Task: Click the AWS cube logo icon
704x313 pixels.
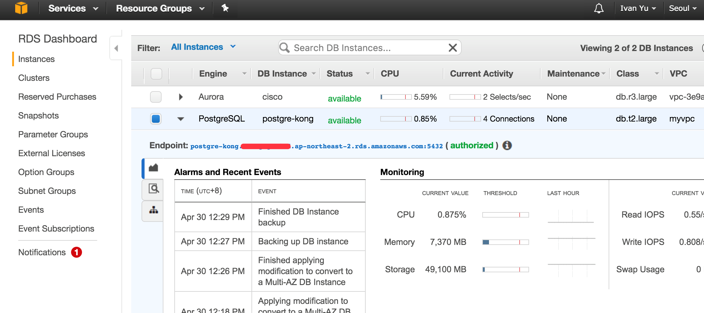Action: point(21,8)
